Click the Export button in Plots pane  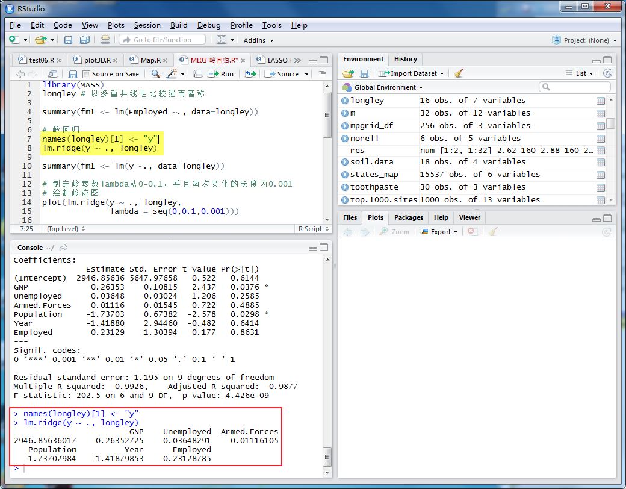coord(439,232)
